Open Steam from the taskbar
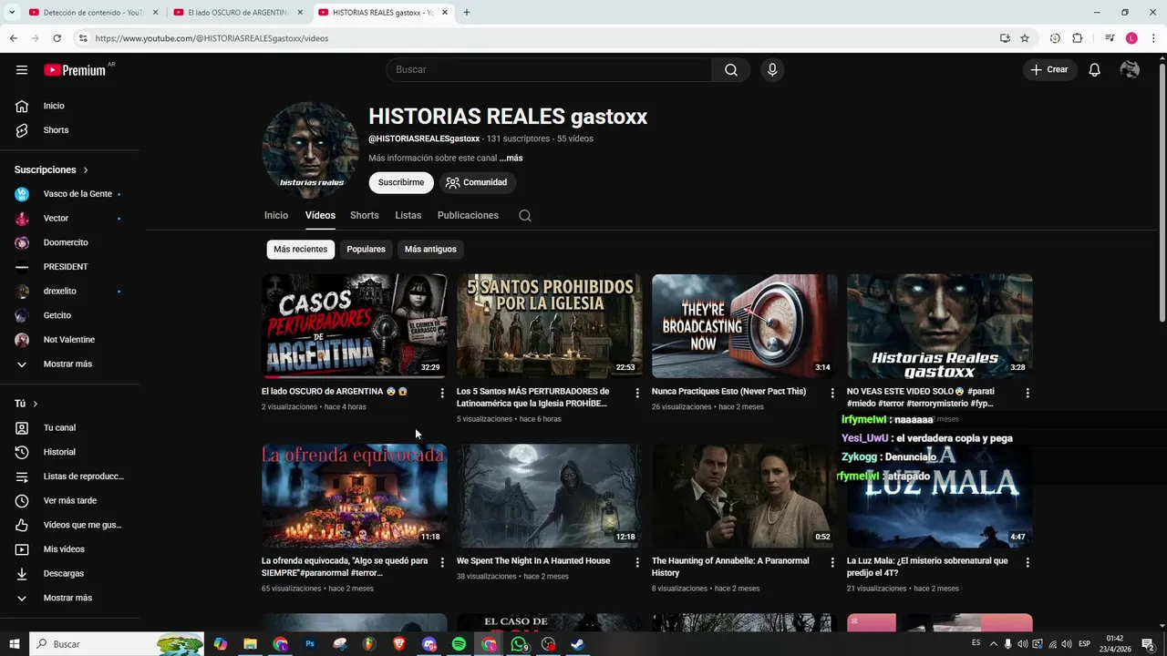Viewport: 1167px width, 656px height. 578,644
